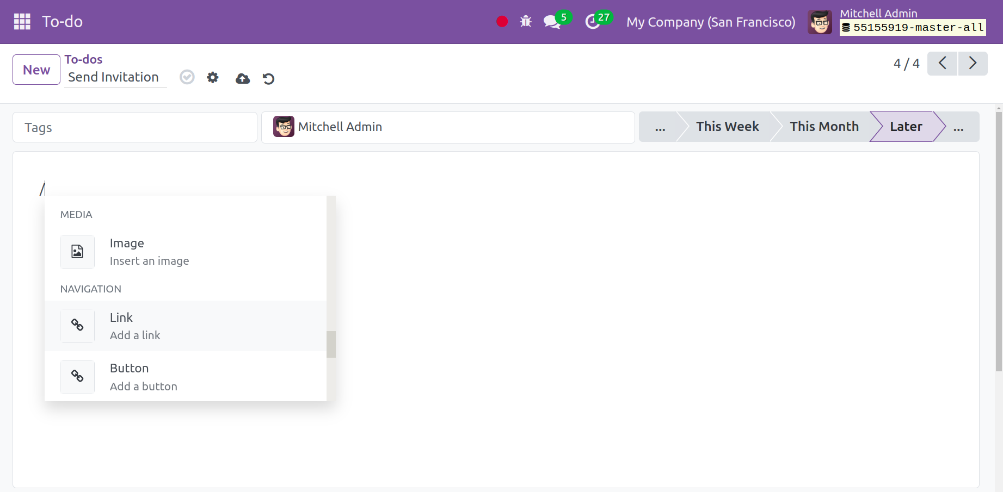Mark to-do as done checkmark
This screenshot has width=1003, height=492.
click(187, 77)
